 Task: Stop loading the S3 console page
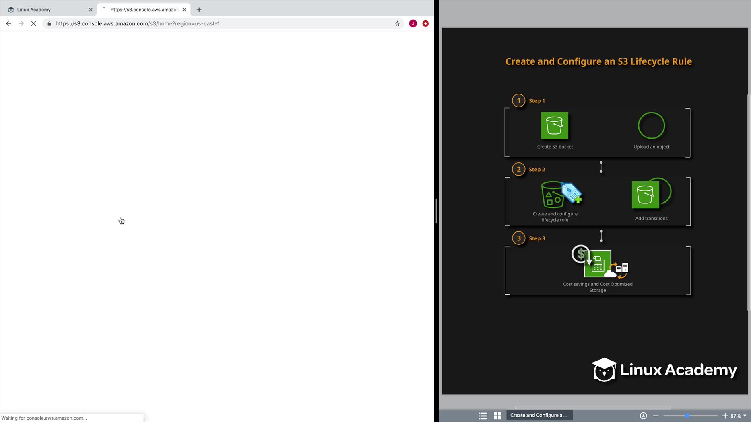pos(34,23)
